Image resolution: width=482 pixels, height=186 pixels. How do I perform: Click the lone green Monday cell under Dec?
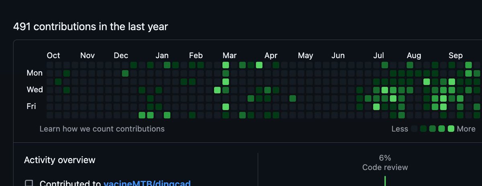(125, 73)
